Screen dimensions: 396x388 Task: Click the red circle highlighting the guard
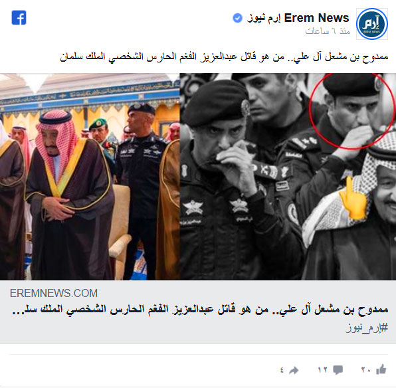pos(352,110)
